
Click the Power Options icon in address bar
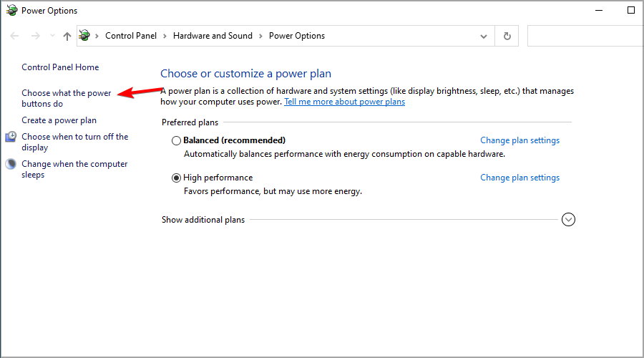click(x=84, y=35)
